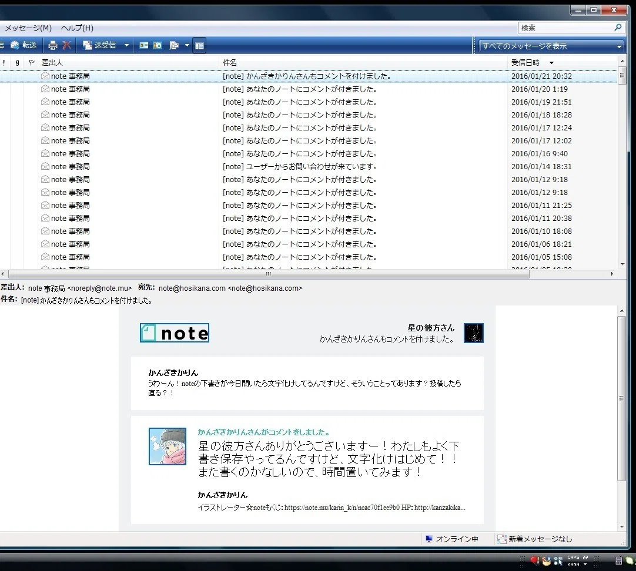Sort by priority exclamation column header
The image size is (636, 571).
click(x=4, y=63)
